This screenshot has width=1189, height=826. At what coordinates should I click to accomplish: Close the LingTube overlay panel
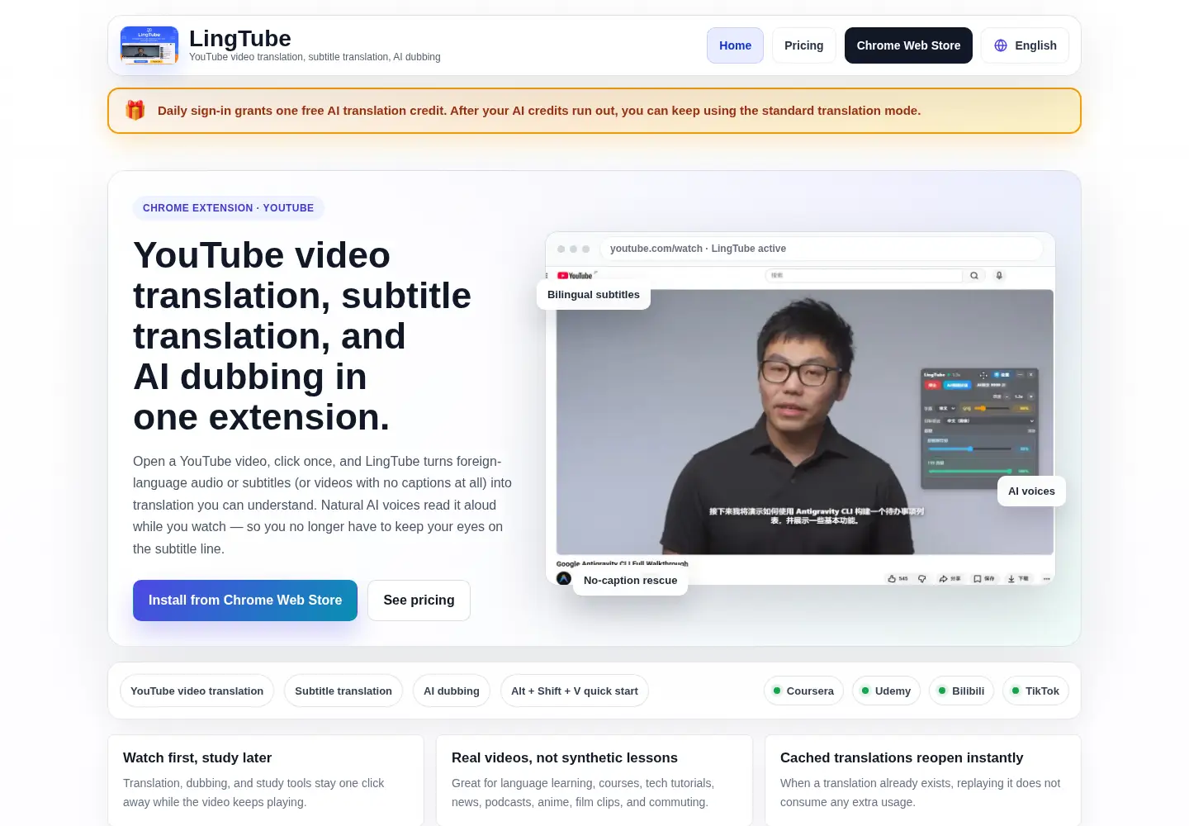tap(1031, 375)
